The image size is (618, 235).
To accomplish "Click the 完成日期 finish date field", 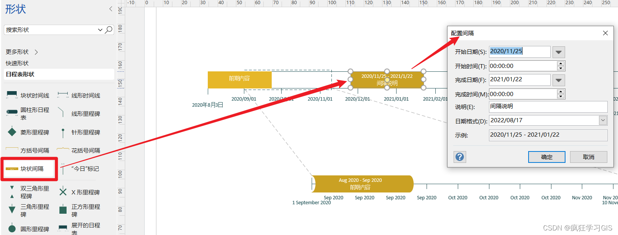I will pyautogui.click(x=519, y=80).
